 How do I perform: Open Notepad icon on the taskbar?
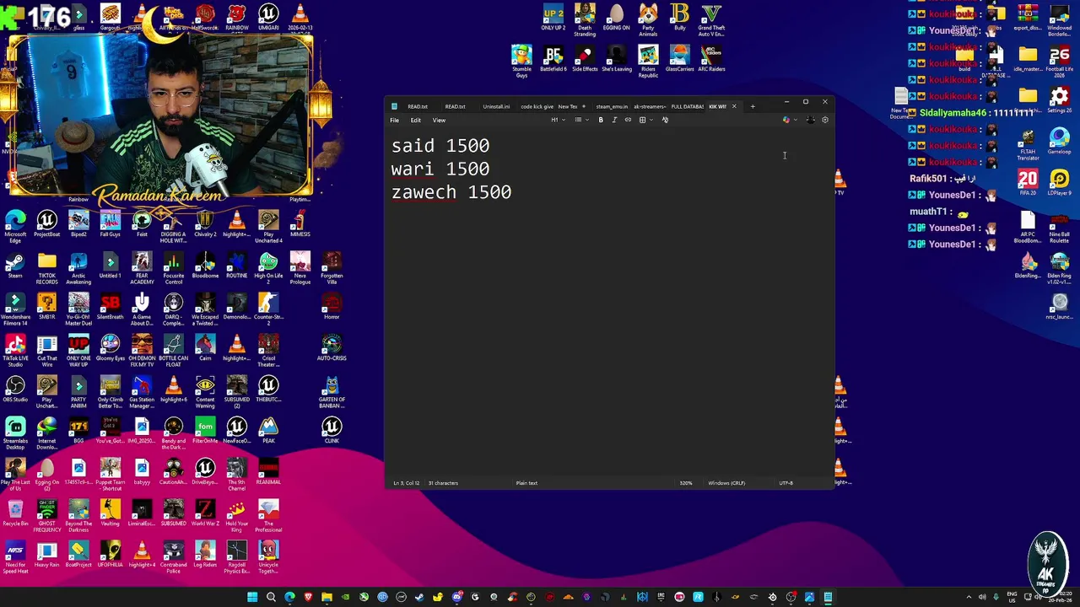tap(828, 597)
